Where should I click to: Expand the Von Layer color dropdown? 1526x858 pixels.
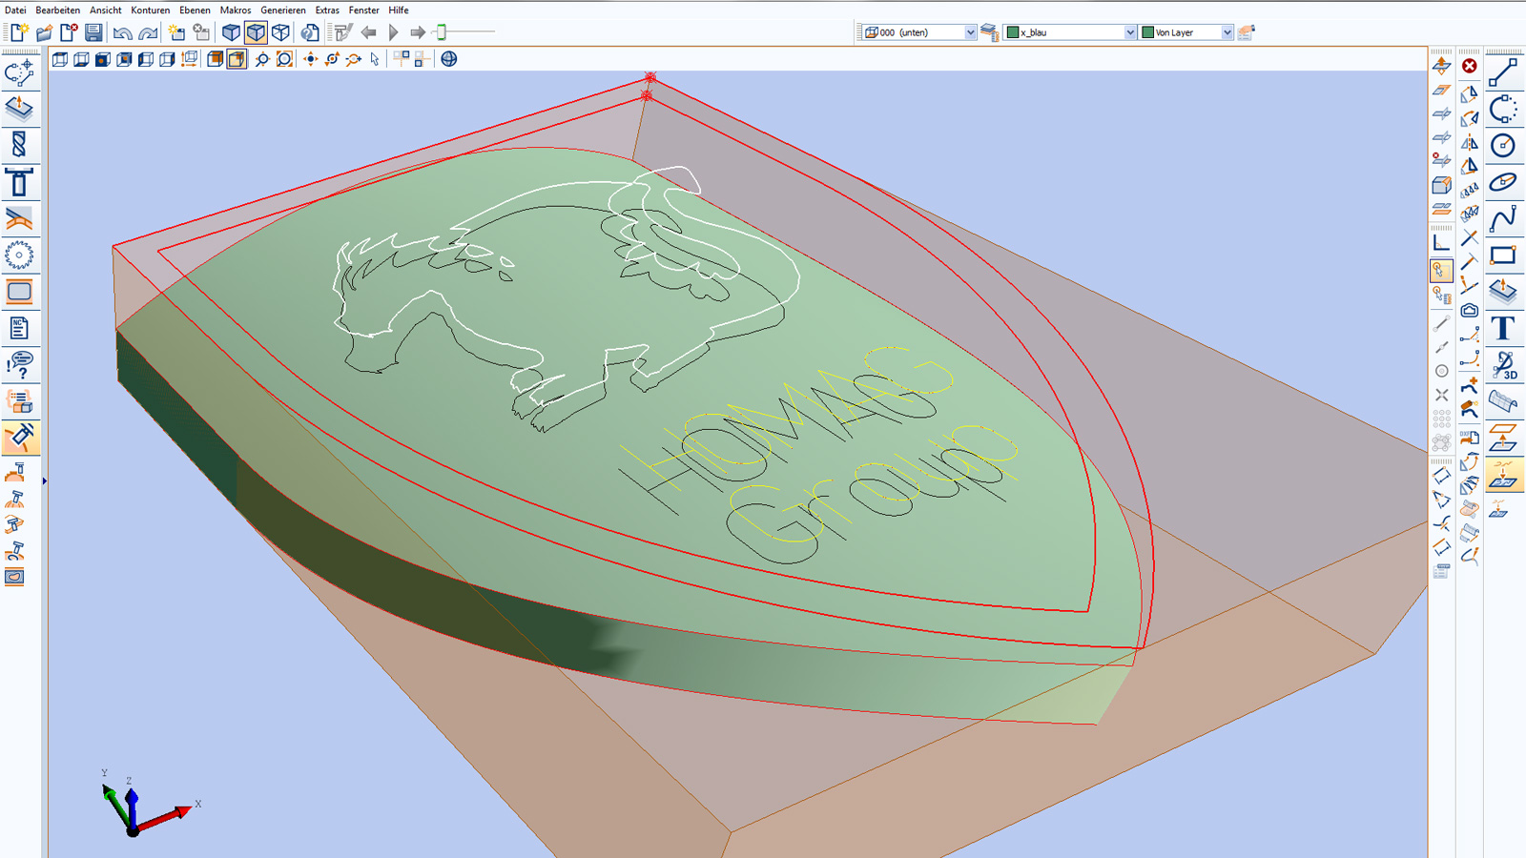[x=1227, y=32]
